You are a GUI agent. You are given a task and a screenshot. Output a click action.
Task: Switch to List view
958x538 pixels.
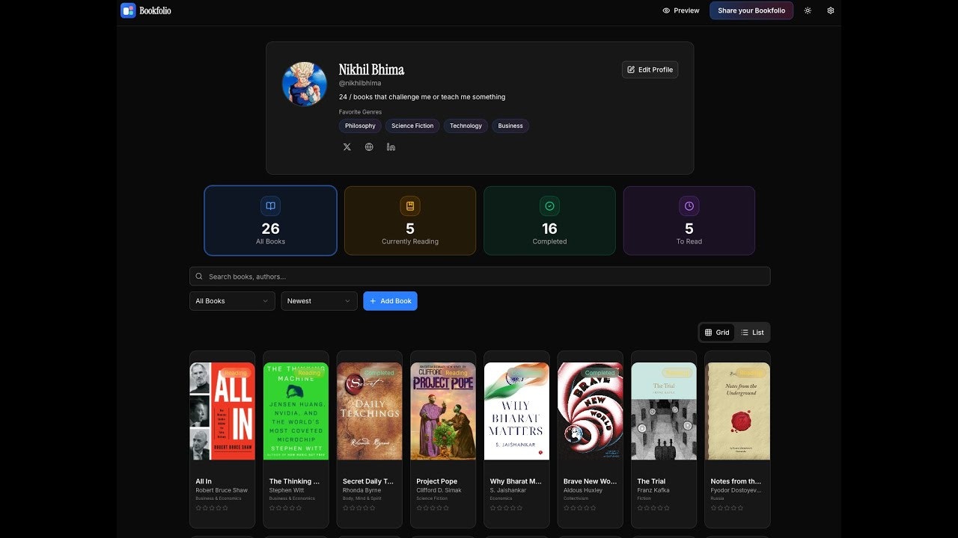point(752,332)
